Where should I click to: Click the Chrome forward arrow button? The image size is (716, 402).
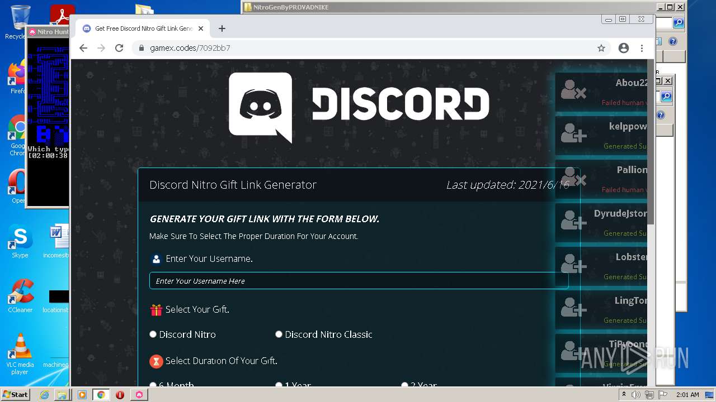point(101,48)
